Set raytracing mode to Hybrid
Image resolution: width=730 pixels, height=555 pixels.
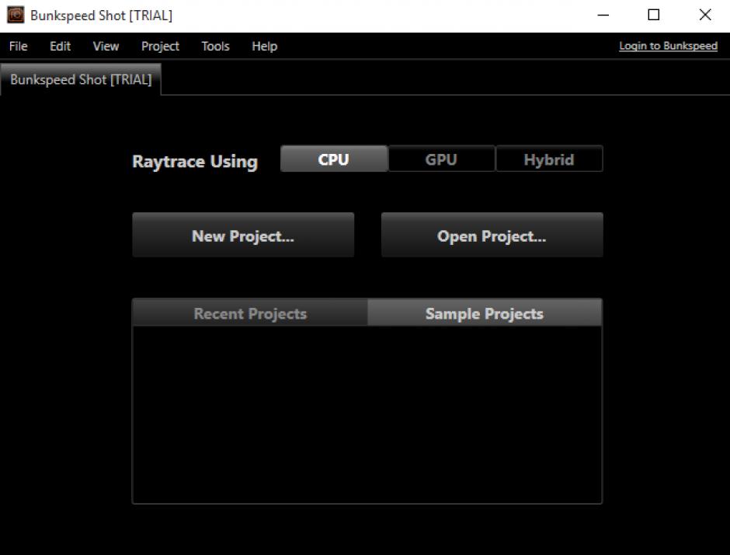549,159
